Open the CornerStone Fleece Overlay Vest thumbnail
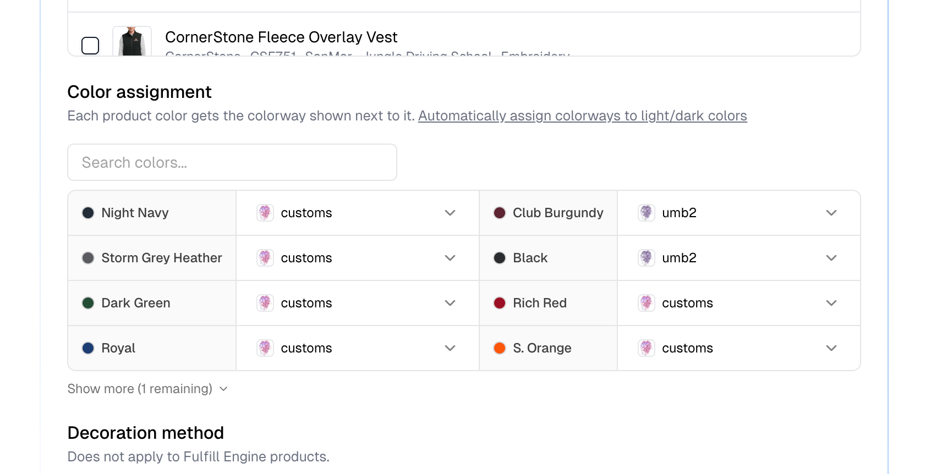 [x=132, y=41]
